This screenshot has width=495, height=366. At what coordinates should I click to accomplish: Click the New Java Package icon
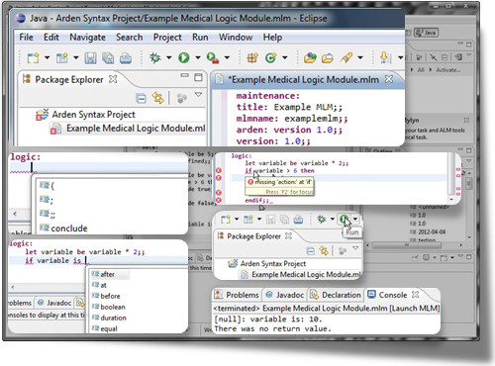click(x=252, y=58)
